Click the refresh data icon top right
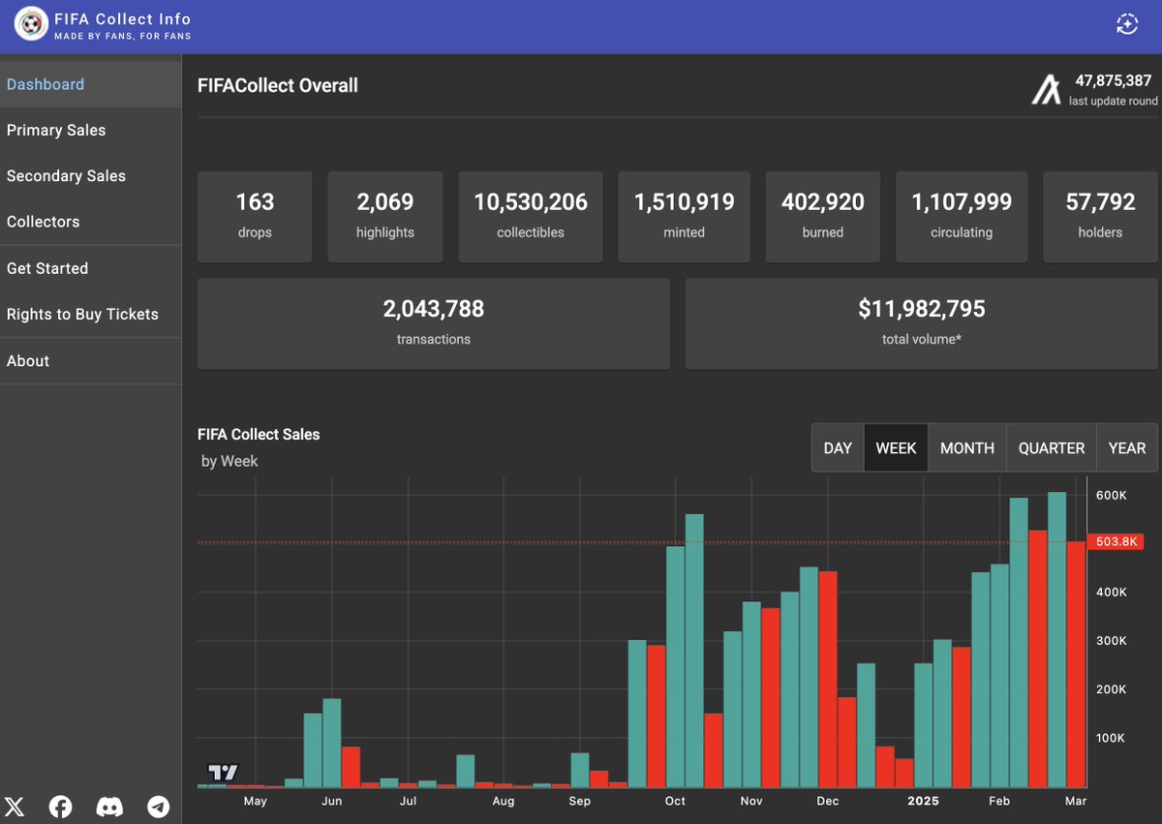 point(1126,23)
